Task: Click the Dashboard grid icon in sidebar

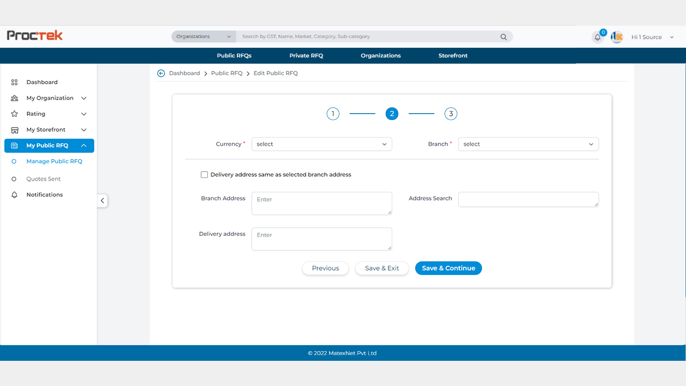Action: 14,83
